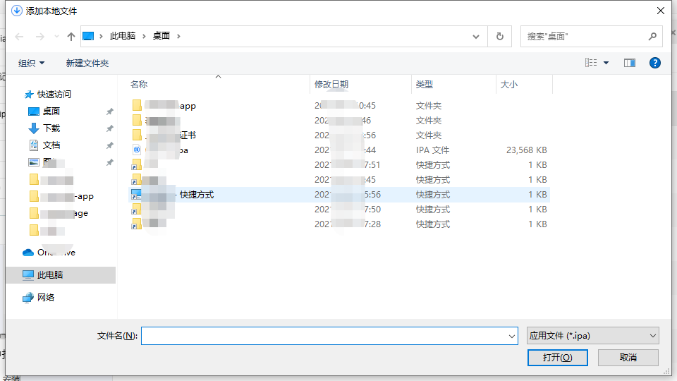
Task: Click the 取消 button
Action: (628, 357)
